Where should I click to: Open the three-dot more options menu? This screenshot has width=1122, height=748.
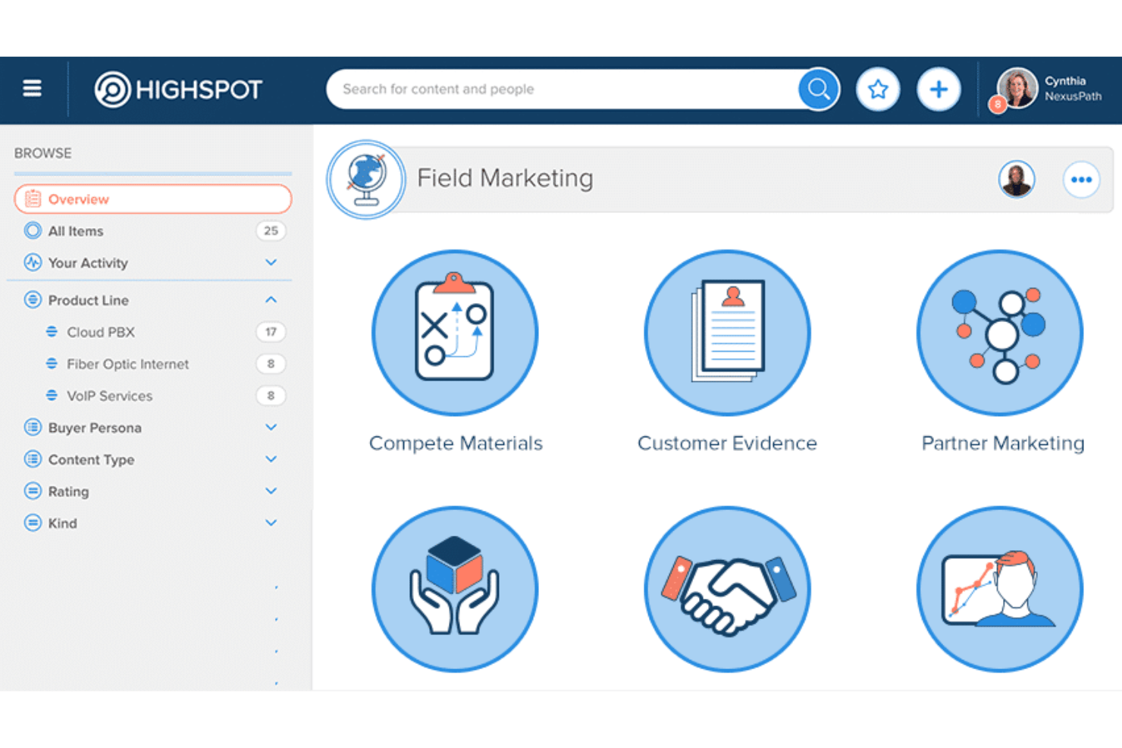point(1081,180)
